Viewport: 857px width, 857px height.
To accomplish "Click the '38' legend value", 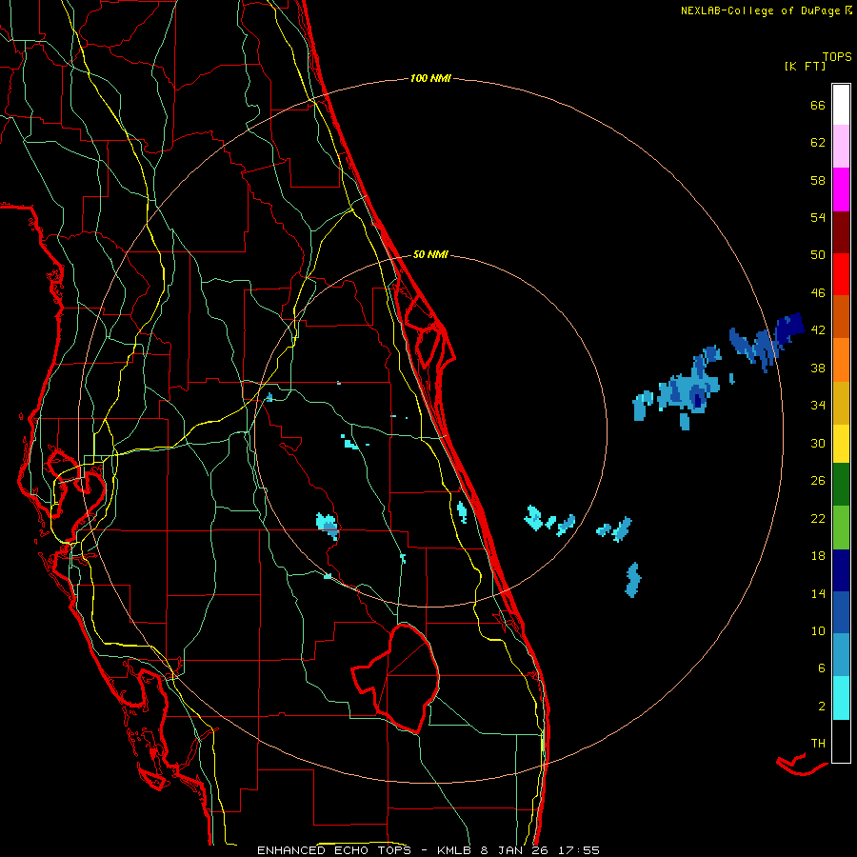I will (x=818, y=368).
